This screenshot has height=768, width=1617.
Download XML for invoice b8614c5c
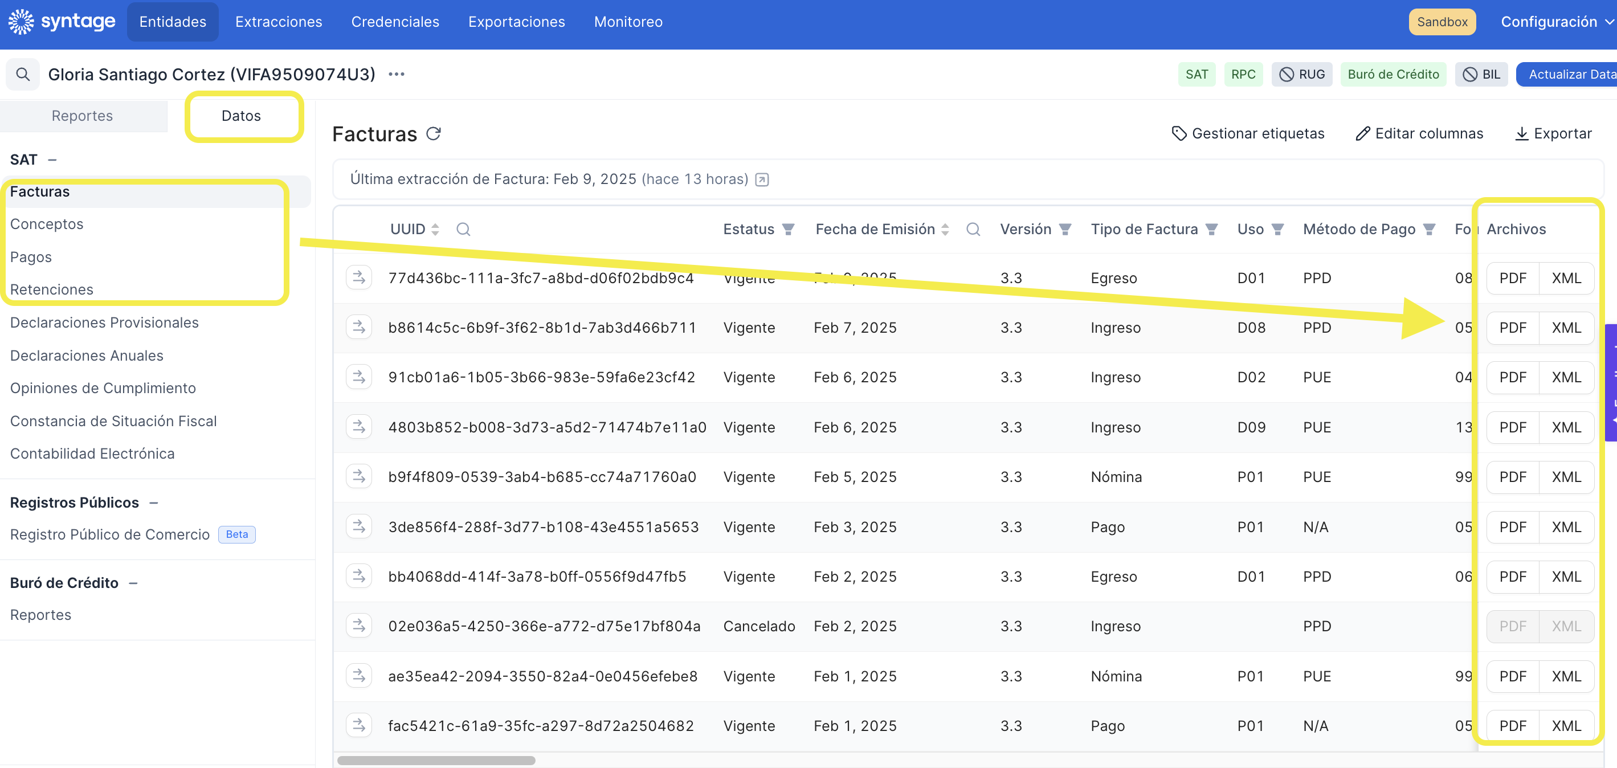pyautogui.click(x=1566, y=328)
